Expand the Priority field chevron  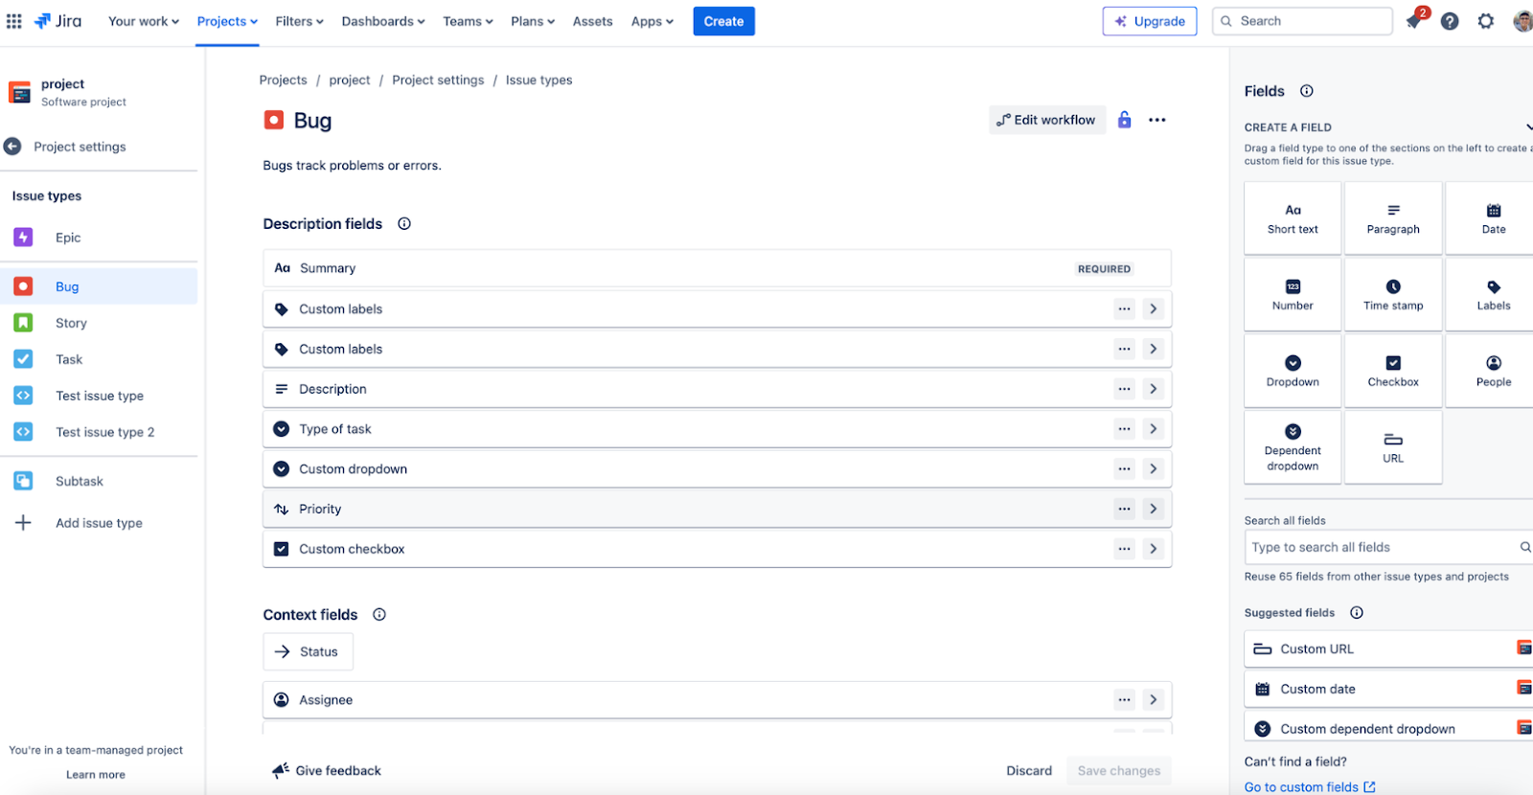[1154, 510]
